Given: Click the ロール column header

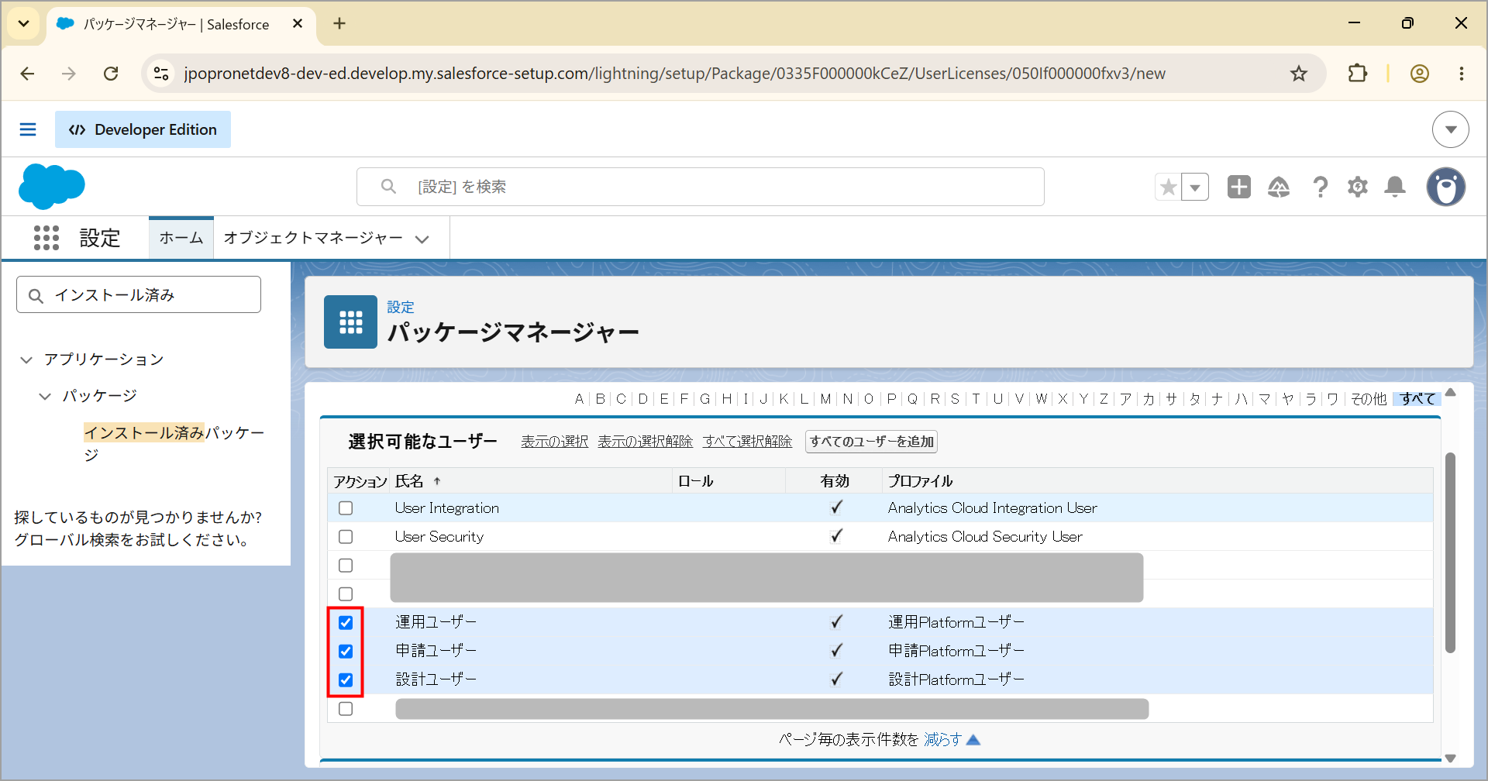Looking at the screenshot, I should (x=696, y=481).
